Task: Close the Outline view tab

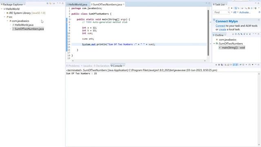Action: pos(225,35)
